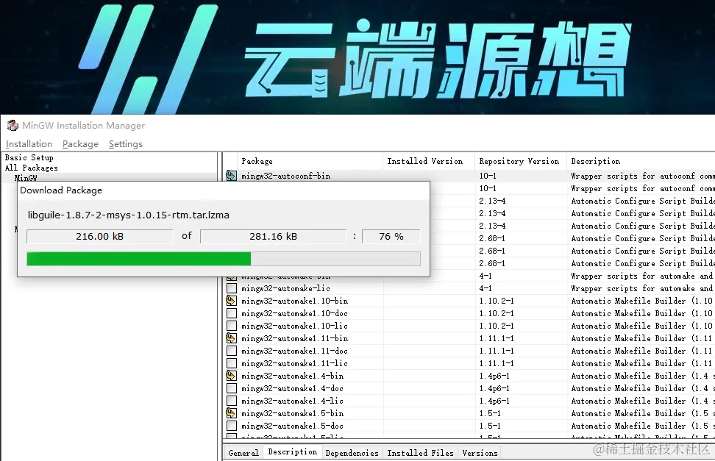This screenshot has height=461, width=715.
Task: Open the Installation menu
Action: pyautogui.click(x=29, y=143)
